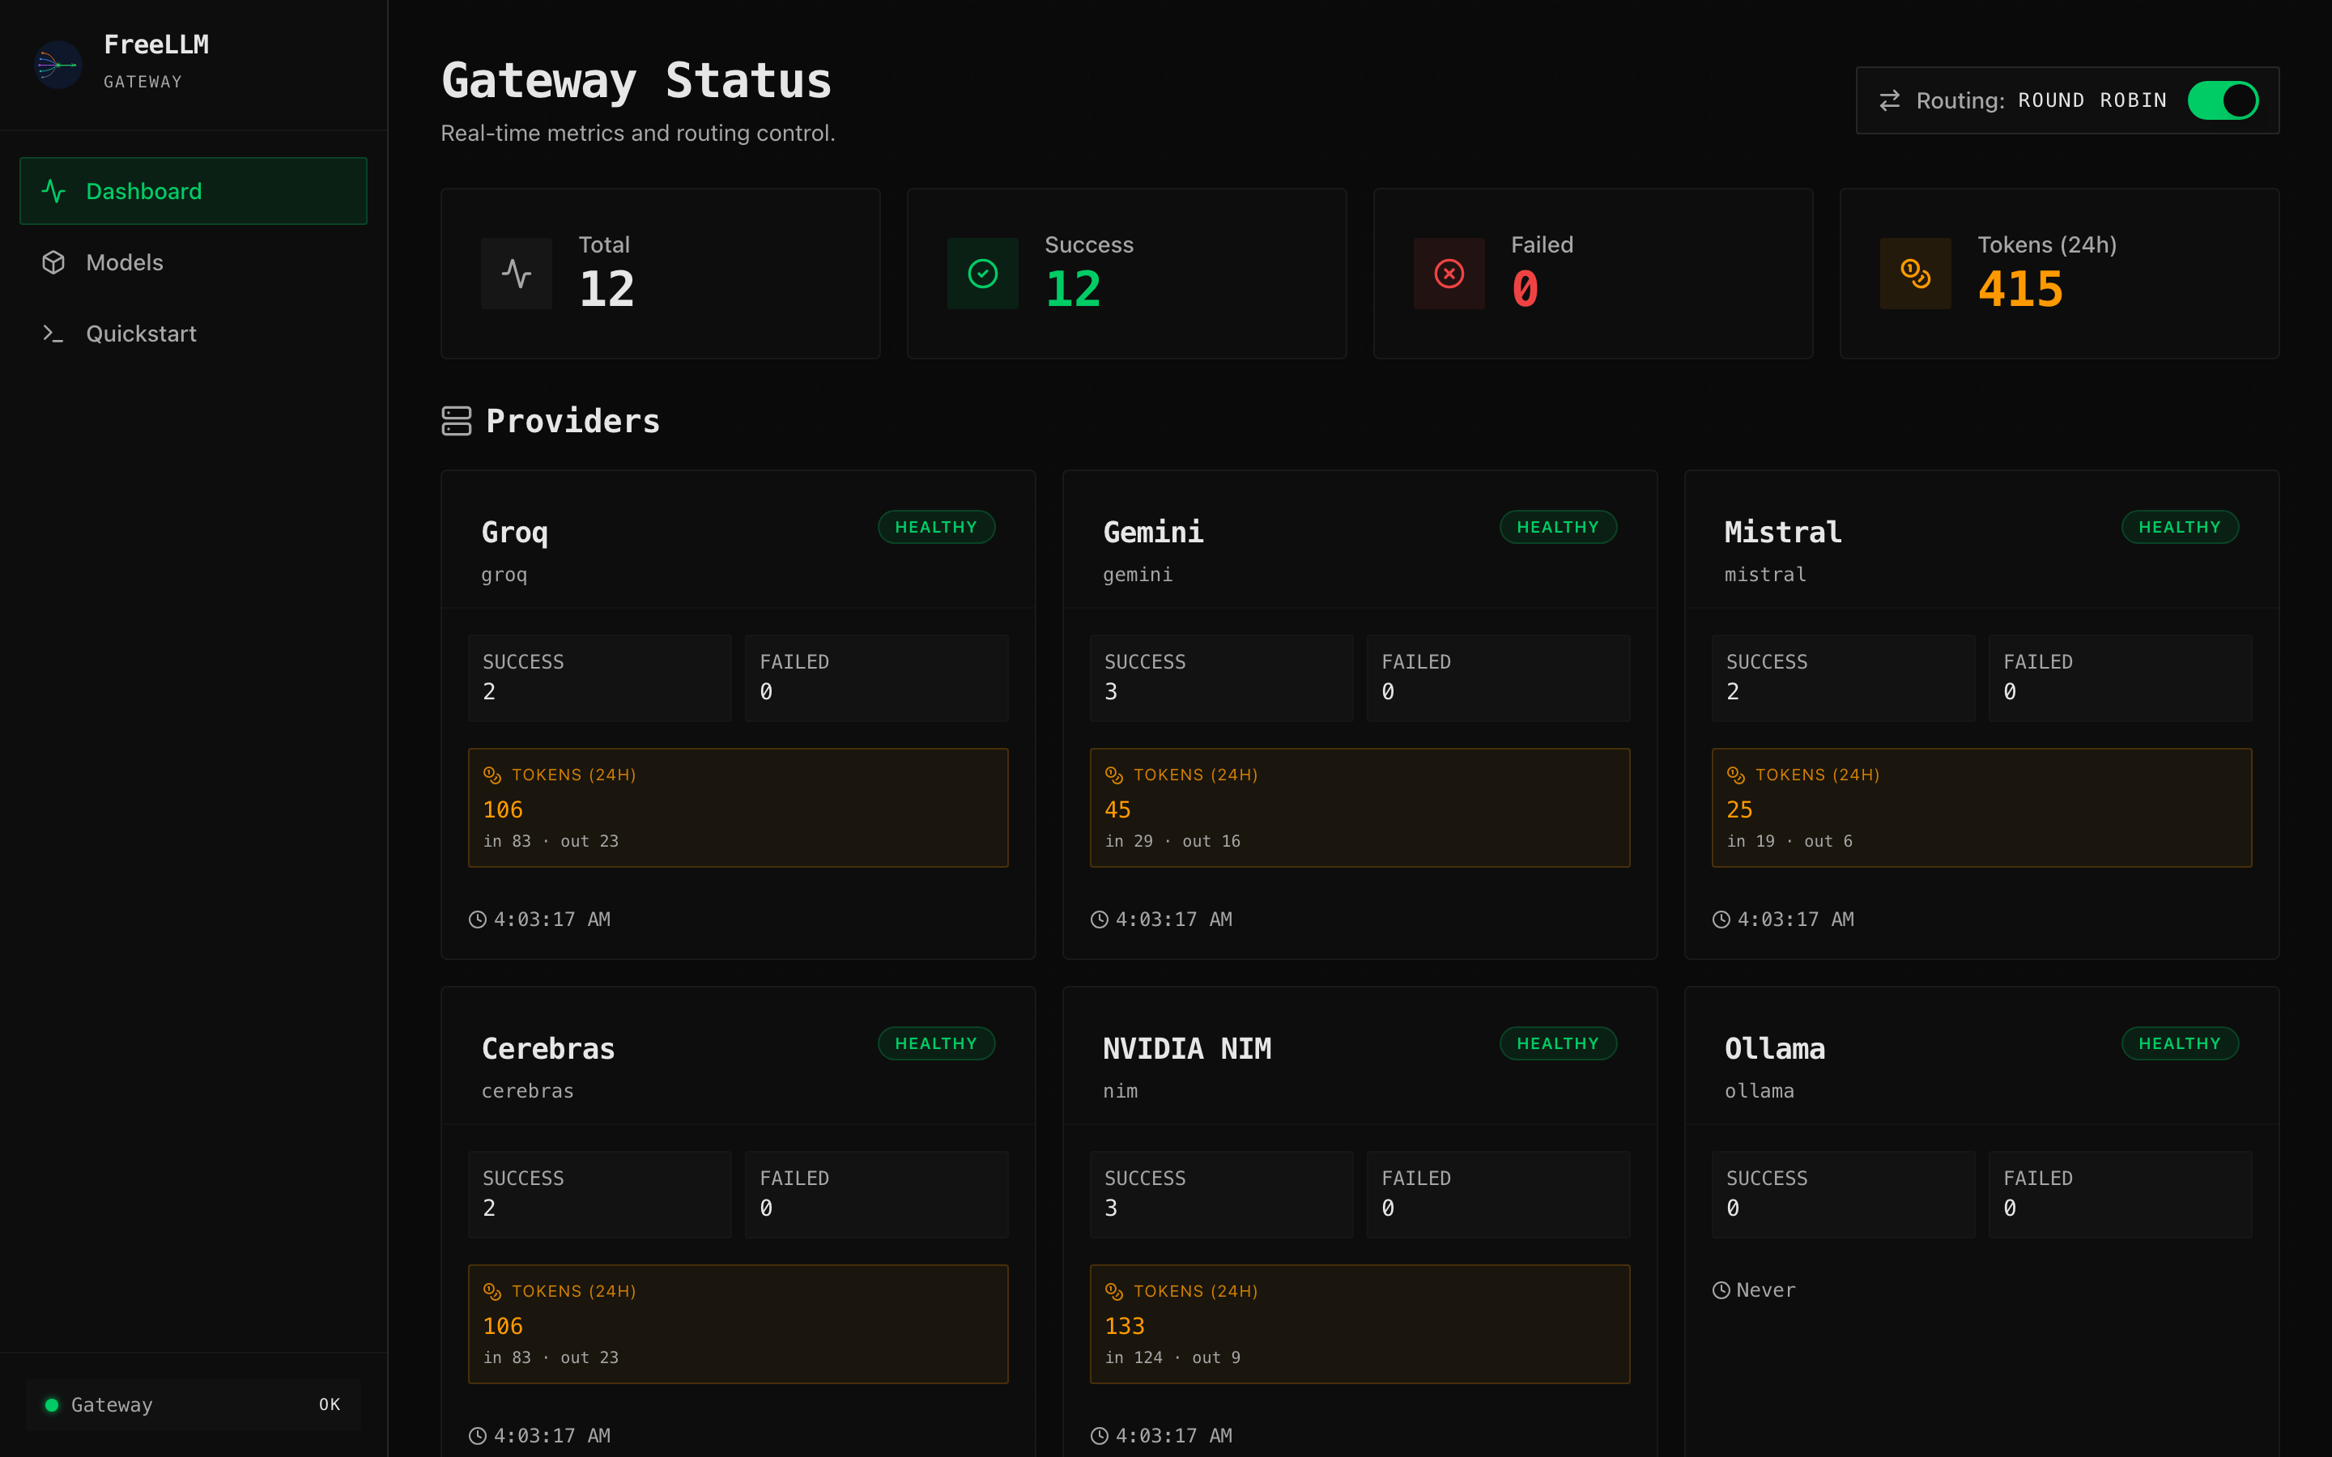Click the OK gateway status label
Viewport: 2332px width, 1457px height.
tap(329, 1404)
